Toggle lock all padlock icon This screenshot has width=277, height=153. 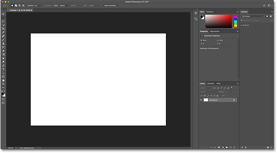click(x=218, y=96)
